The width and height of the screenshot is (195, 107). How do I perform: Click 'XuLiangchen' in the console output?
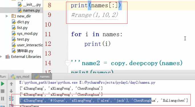tap(173, 100)
